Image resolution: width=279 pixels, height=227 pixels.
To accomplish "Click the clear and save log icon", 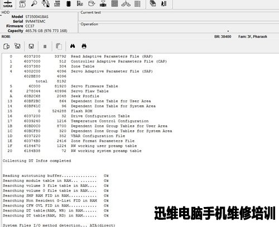I will coord(17,46).
